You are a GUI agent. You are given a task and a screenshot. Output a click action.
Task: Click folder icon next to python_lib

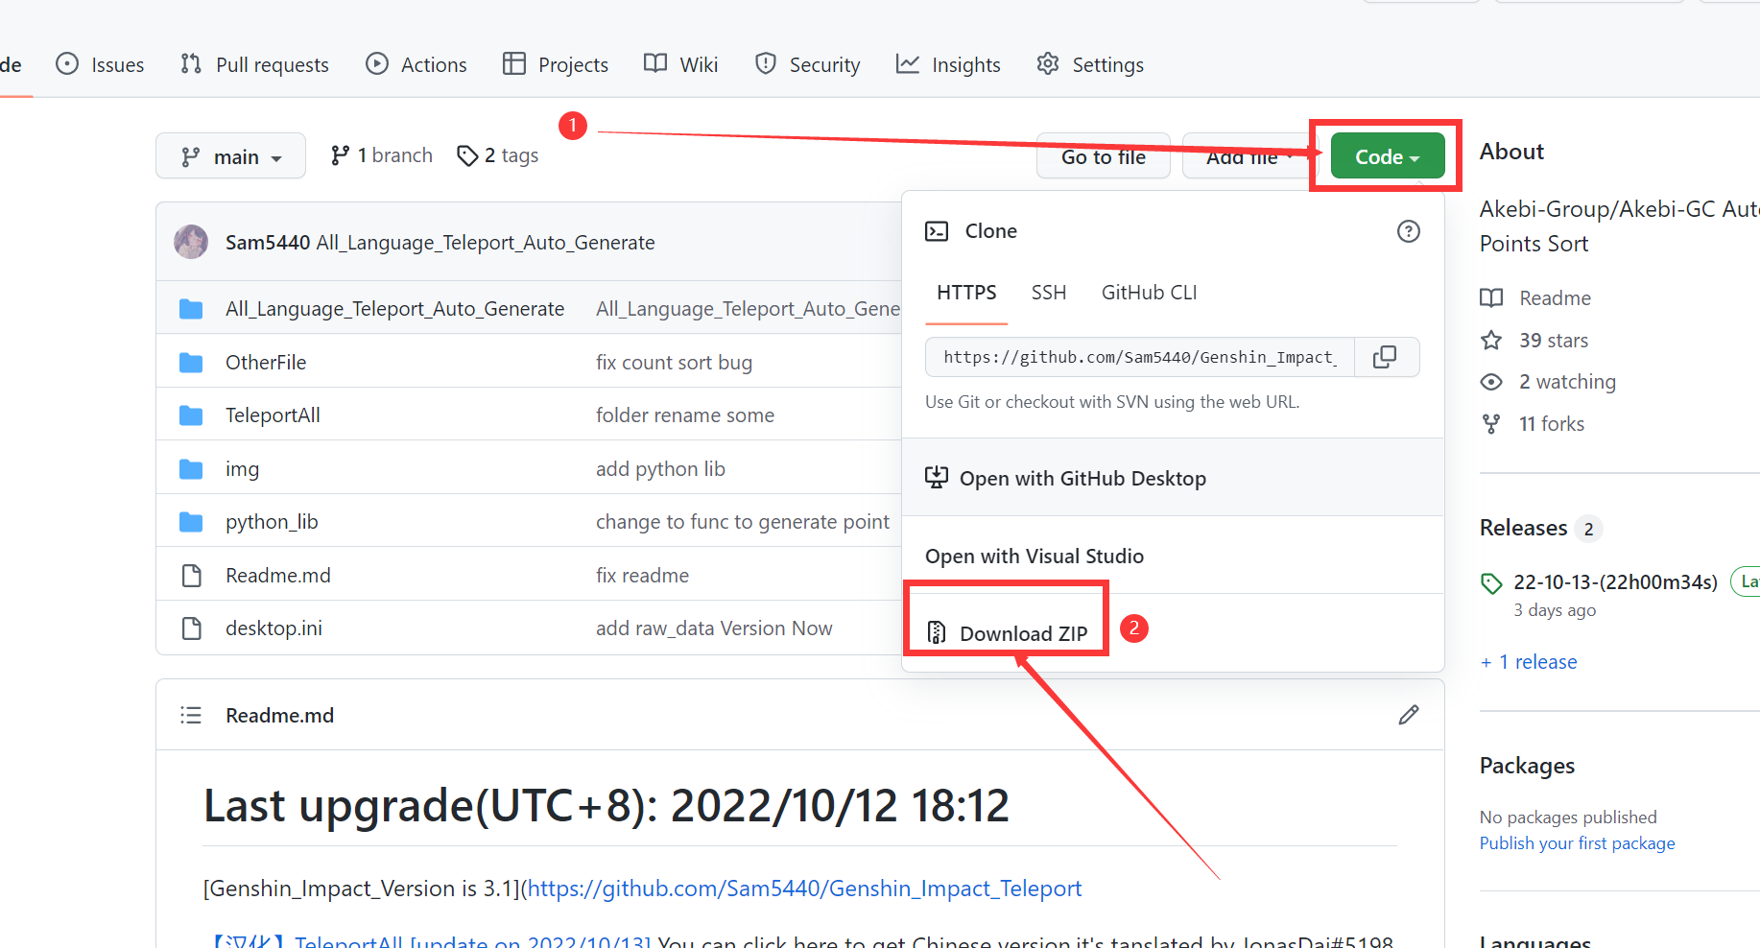coord(191,522)
